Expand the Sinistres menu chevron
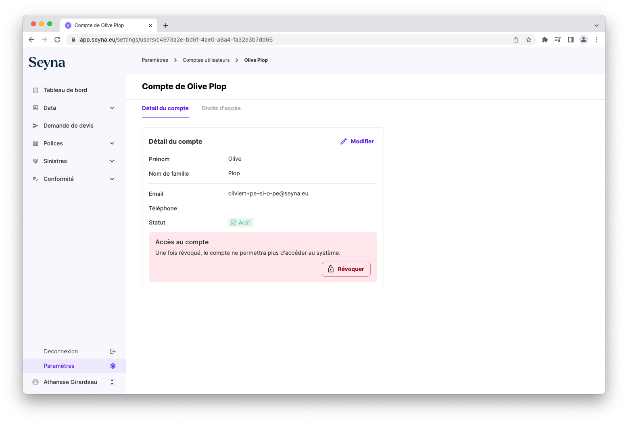Screen dimensions: 628x424 112,161
